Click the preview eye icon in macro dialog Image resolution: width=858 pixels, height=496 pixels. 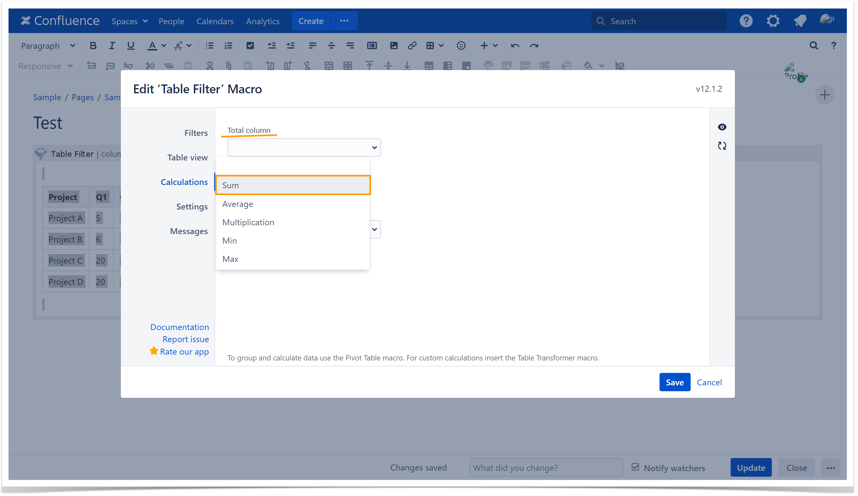tap(721, 127)
